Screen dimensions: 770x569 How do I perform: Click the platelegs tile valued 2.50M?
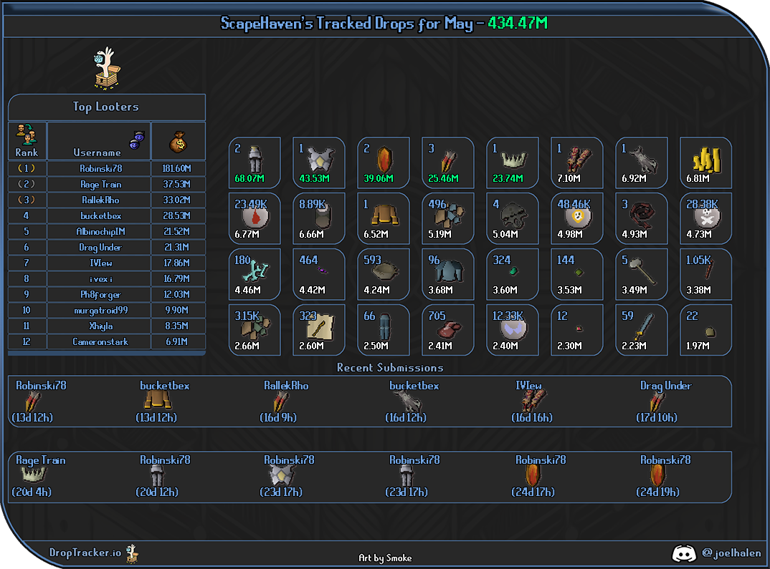point(384,331)
